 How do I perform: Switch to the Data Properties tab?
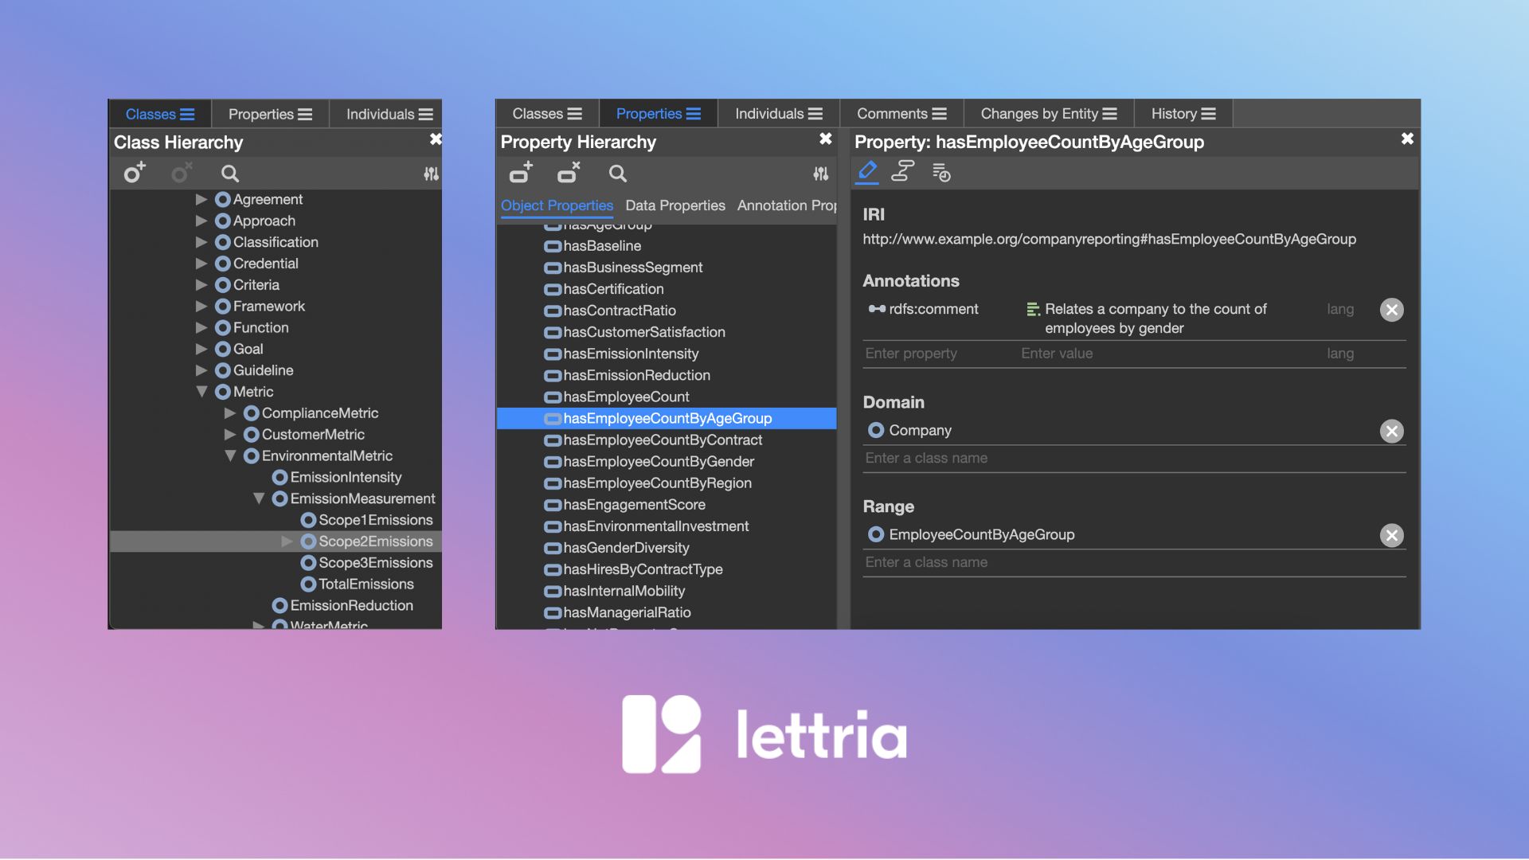pos(675,205)
